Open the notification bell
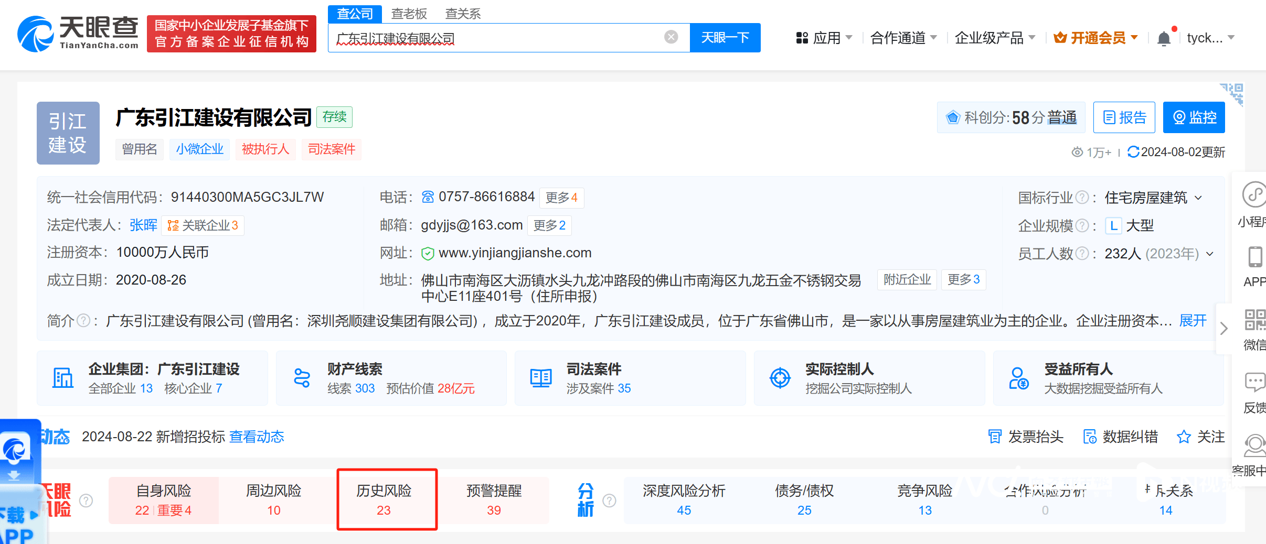 (x=1164, y=38)
